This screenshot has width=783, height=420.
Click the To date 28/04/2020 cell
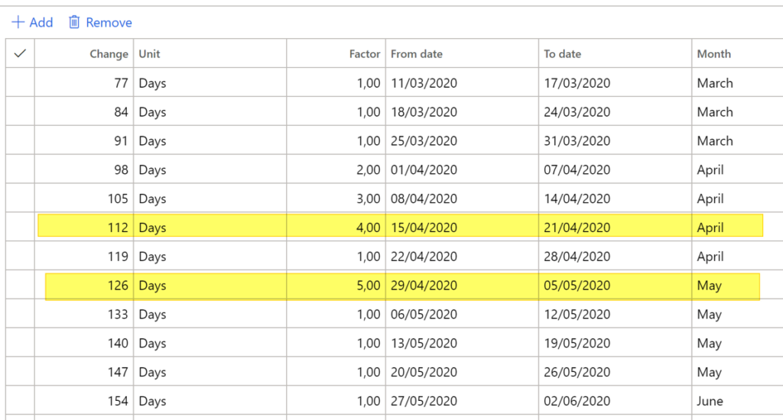coord(616,257)
